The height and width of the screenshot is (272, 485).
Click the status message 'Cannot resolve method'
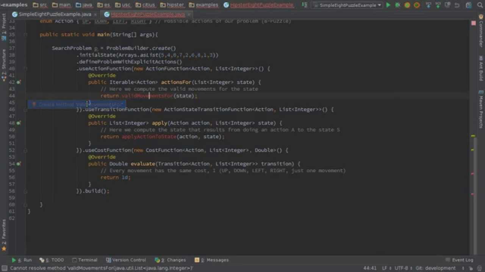point(102,268)
